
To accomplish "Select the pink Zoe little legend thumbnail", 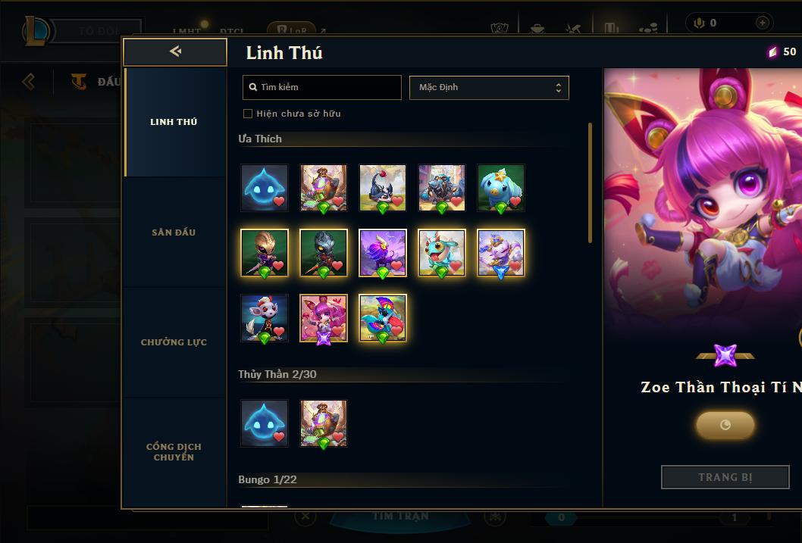I will click(323, 318).
